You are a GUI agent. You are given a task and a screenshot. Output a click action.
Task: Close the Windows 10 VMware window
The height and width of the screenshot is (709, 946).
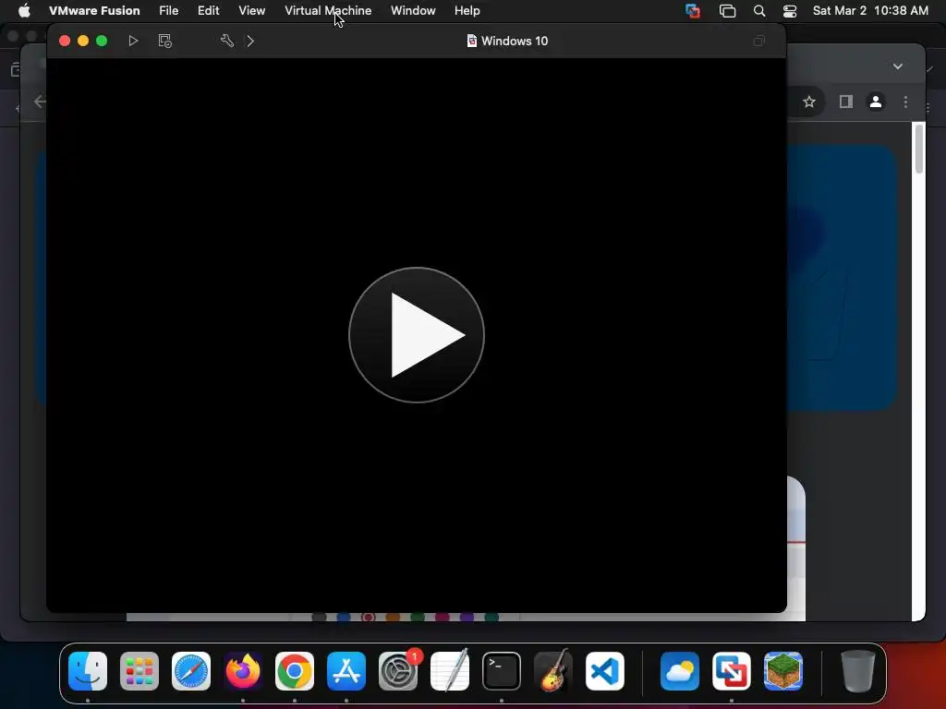coord(65,41)
